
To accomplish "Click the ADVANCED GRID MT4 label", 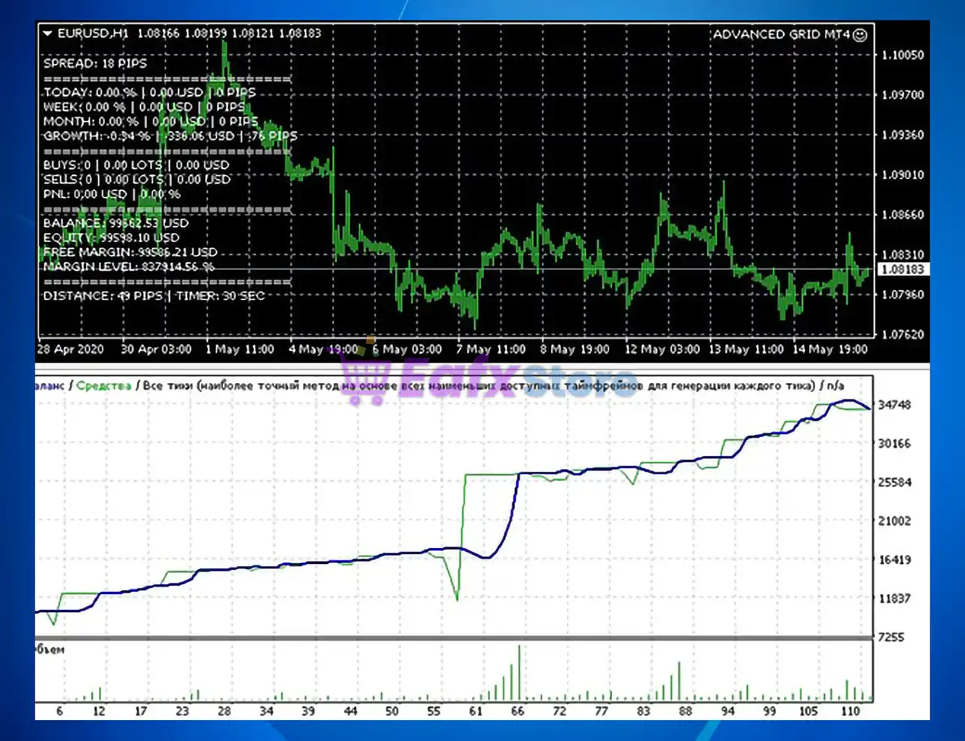I will [781, 35].
